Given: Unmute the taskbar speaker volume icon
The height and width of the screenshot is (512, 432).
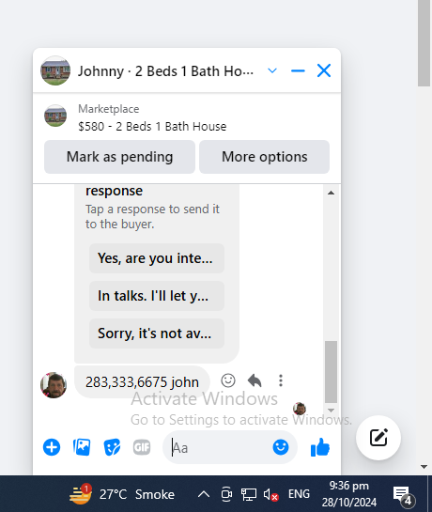Looking at the screenshot, I should 270,495.
